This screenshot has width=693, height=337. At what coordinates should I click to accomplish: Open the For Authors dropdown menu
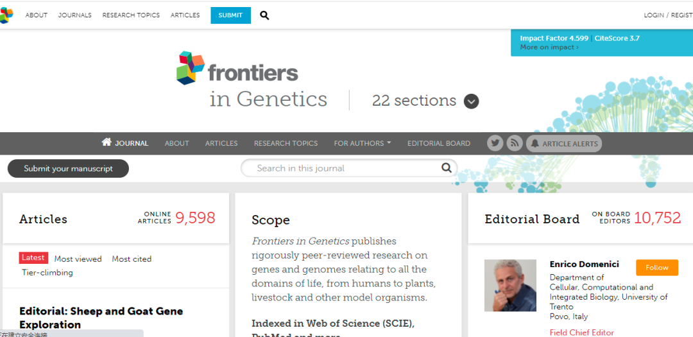click(362, 143)
